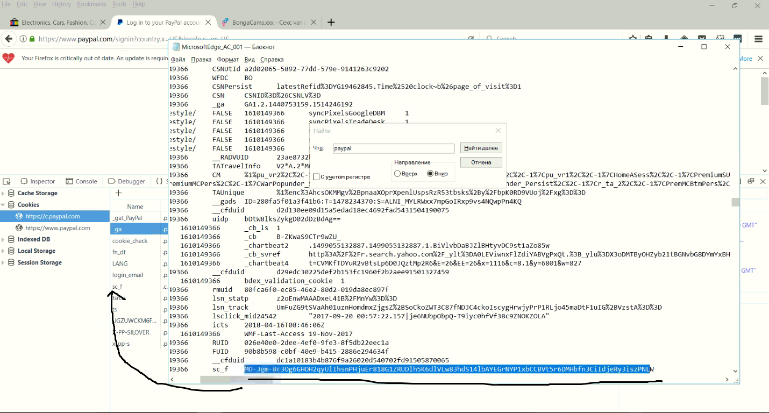The width and height of the screenshot is (769, 413).
Task: Open the Вид menu in Notepad
Action: point(250,59)
